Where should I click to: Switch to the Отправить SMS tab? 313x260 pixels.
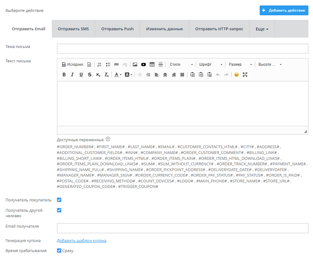point(73,29)
